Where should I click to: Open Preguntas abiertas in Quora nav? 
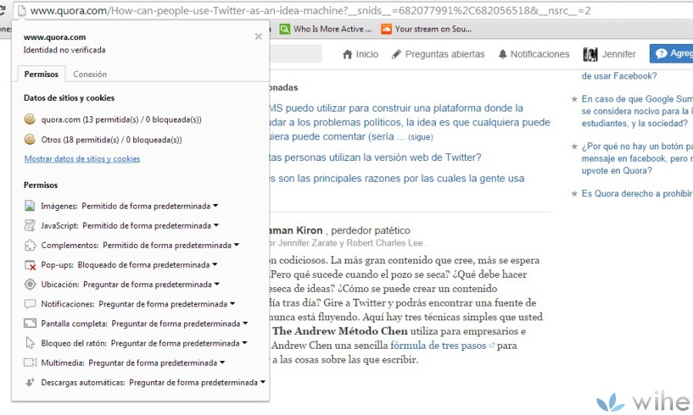[438, 54]
